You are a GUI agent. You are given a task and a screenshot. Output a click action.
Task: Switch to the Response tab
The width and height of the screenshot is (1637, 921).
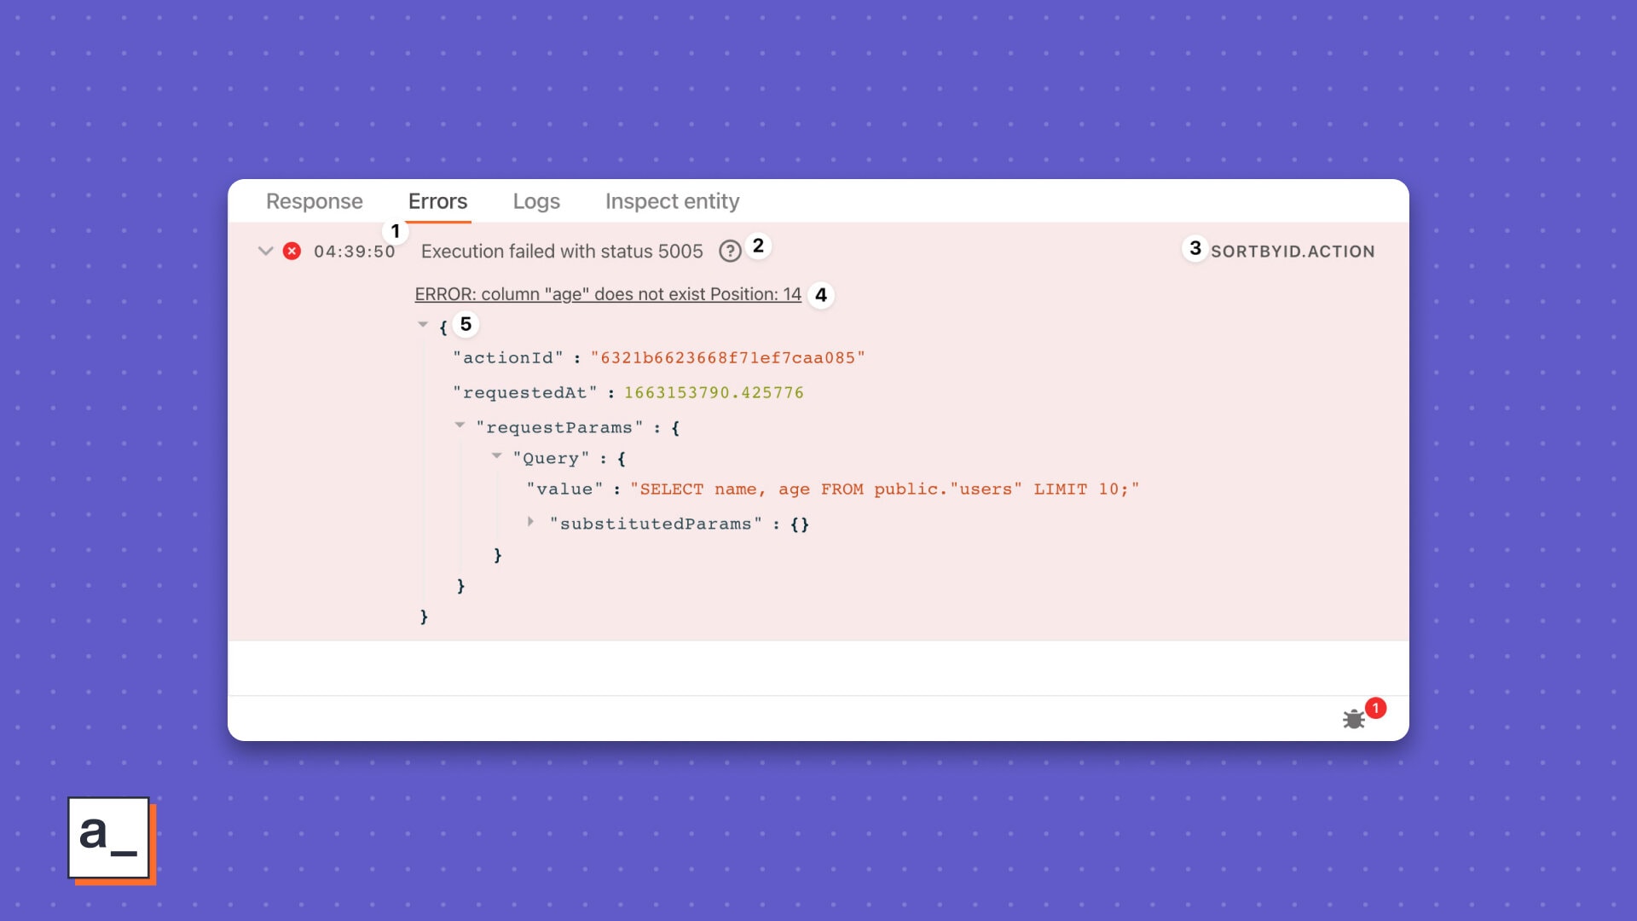point(315,201)
